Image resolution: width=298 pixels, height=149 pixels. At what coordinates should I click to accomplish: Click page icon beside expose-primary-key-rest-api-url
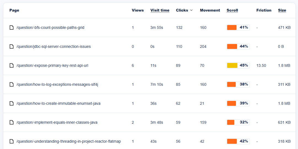(12, 65)
